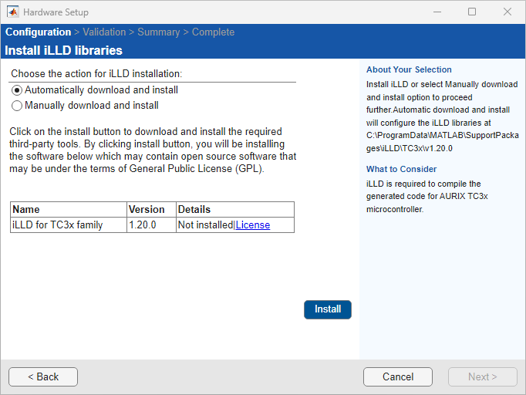Click 'Choose the action for iLLD installation' label
This screenshot has height=395, width=526.
[x=96, y=74]
